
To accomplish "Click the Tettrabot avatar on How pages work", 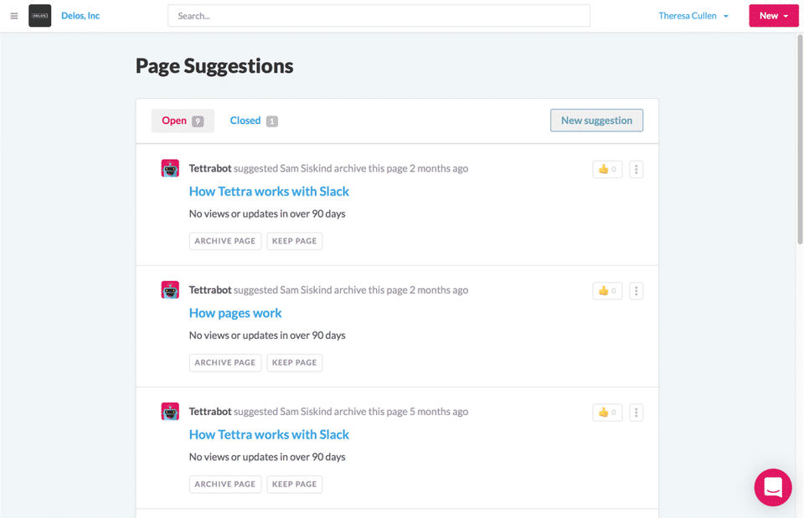I will [x=170, y=290].
